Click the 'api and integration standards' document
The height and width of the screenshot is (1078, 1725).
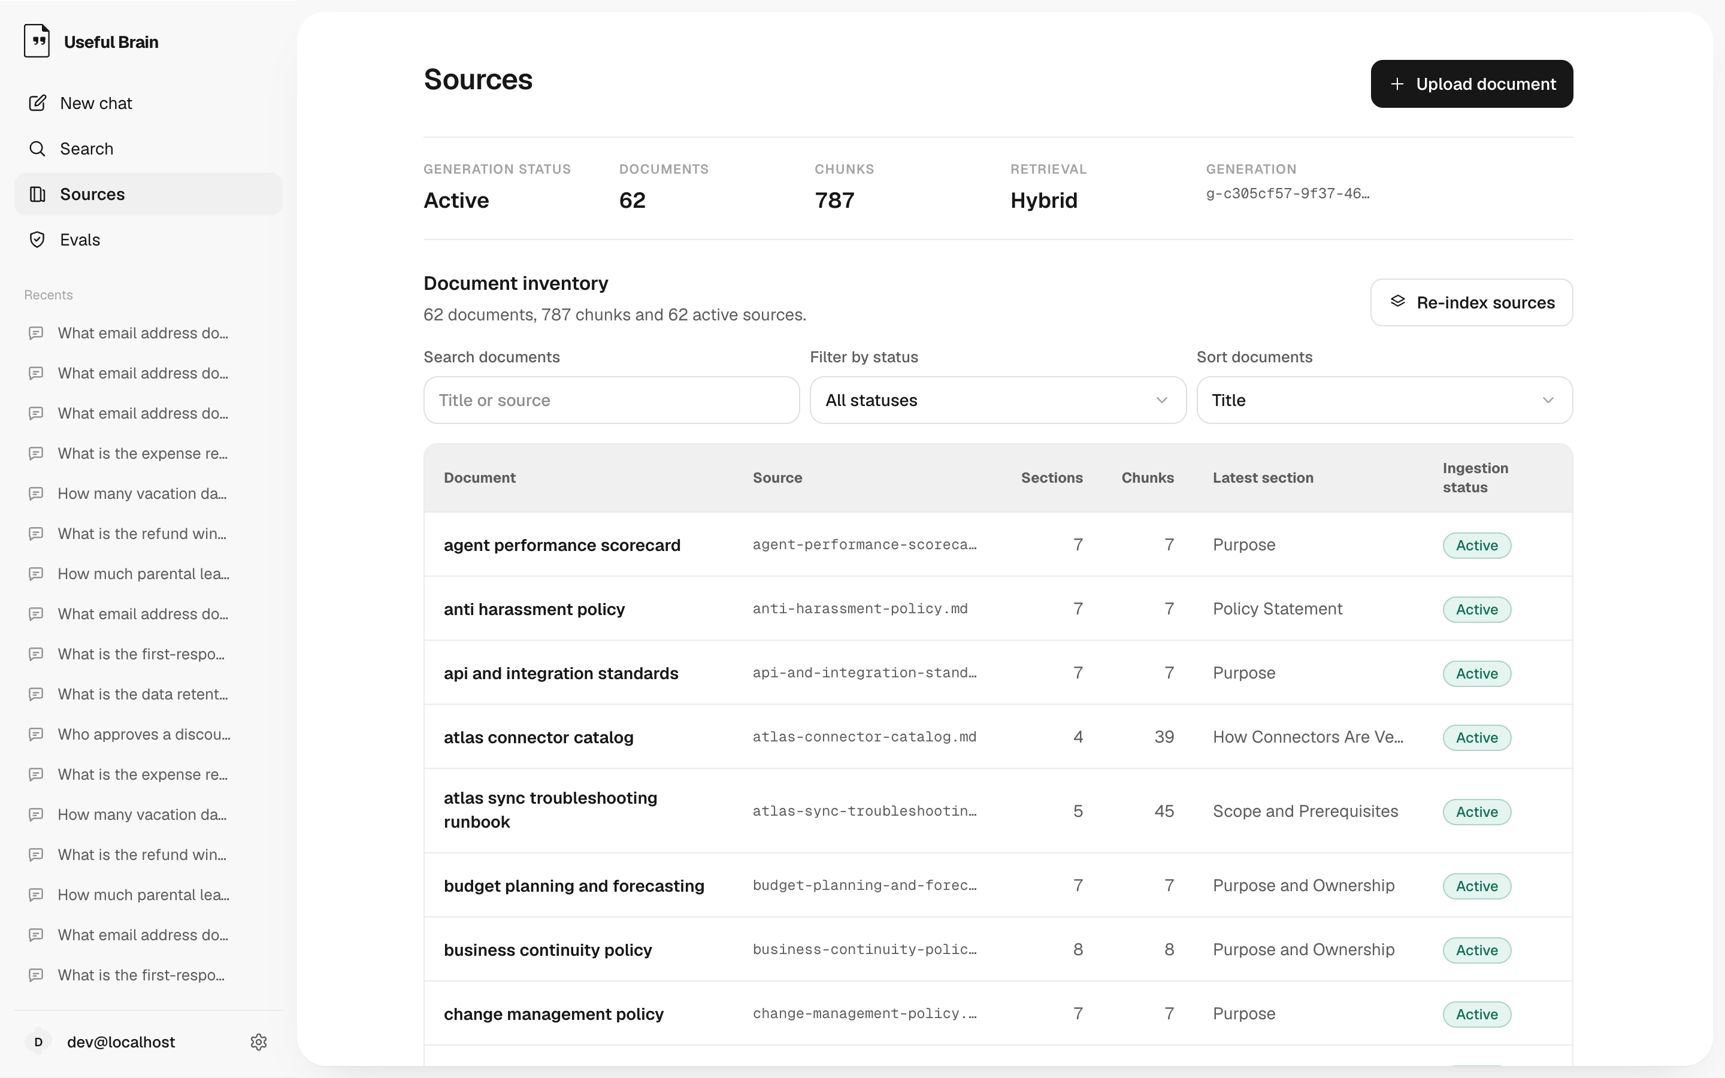pos(561,674)
